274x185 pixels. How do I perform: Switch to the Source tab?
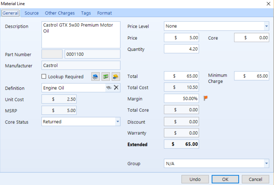32,13
